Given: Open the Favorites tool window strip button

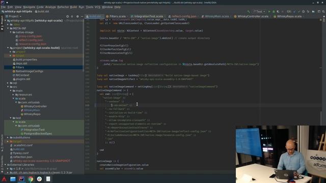Looking at the screenshot, I should tap(2, 164).
